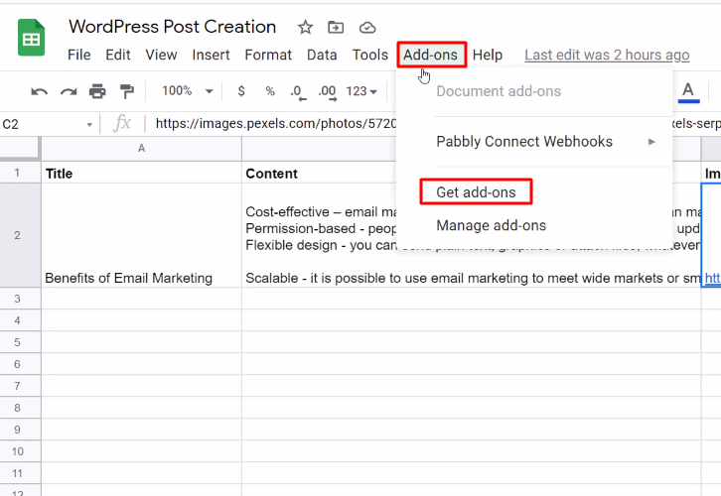Open the Edit menu
The height and width of the screenshot is (496, 721).
click(x=118, y=55)
